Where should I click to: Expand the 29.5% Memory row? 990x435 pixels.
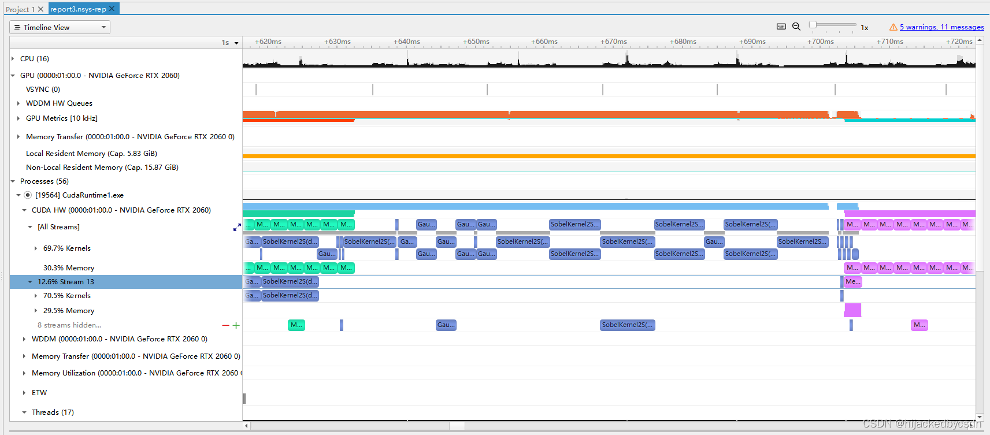[36, 311]
